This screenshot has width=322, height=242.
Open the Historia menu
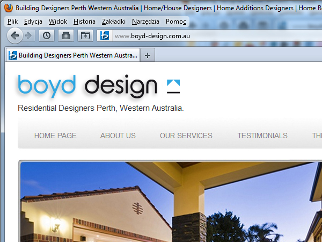[x=84, y=22]
